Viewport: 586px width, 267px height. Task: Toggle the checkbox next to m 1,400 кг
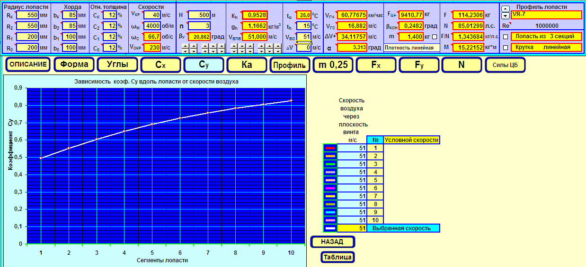pos(435,37)
